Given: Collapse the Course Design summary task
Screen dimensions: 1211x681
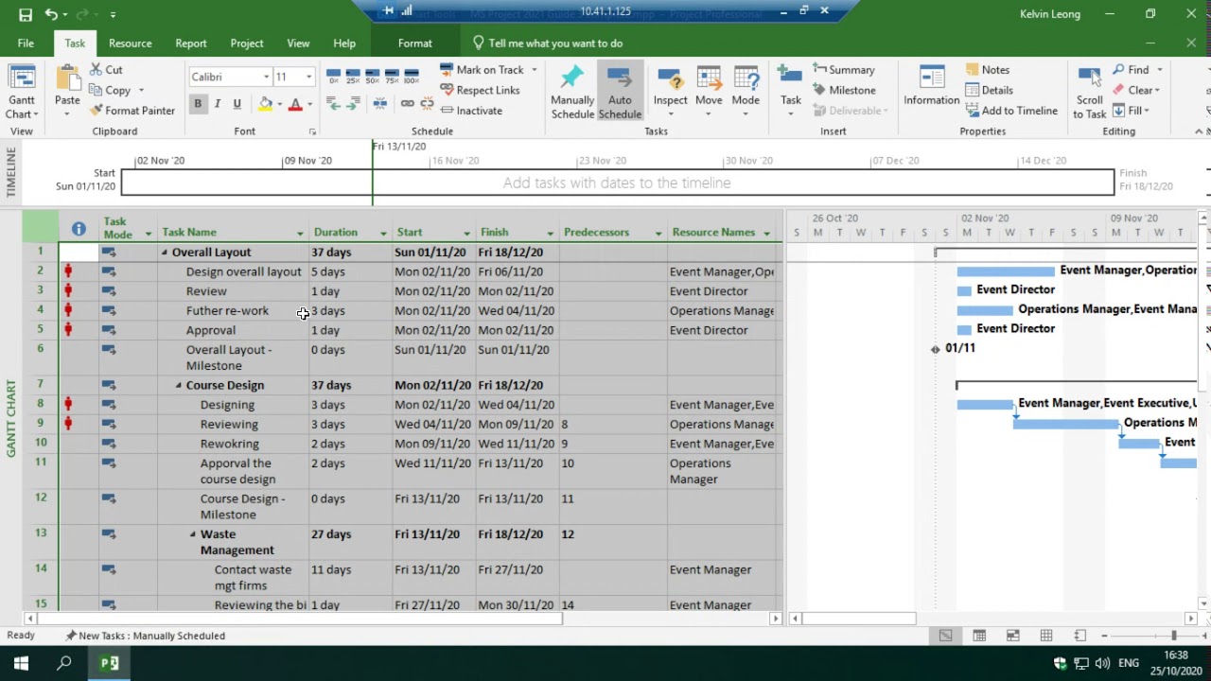Looking at the screenshot, I should (x=179, y=386).
